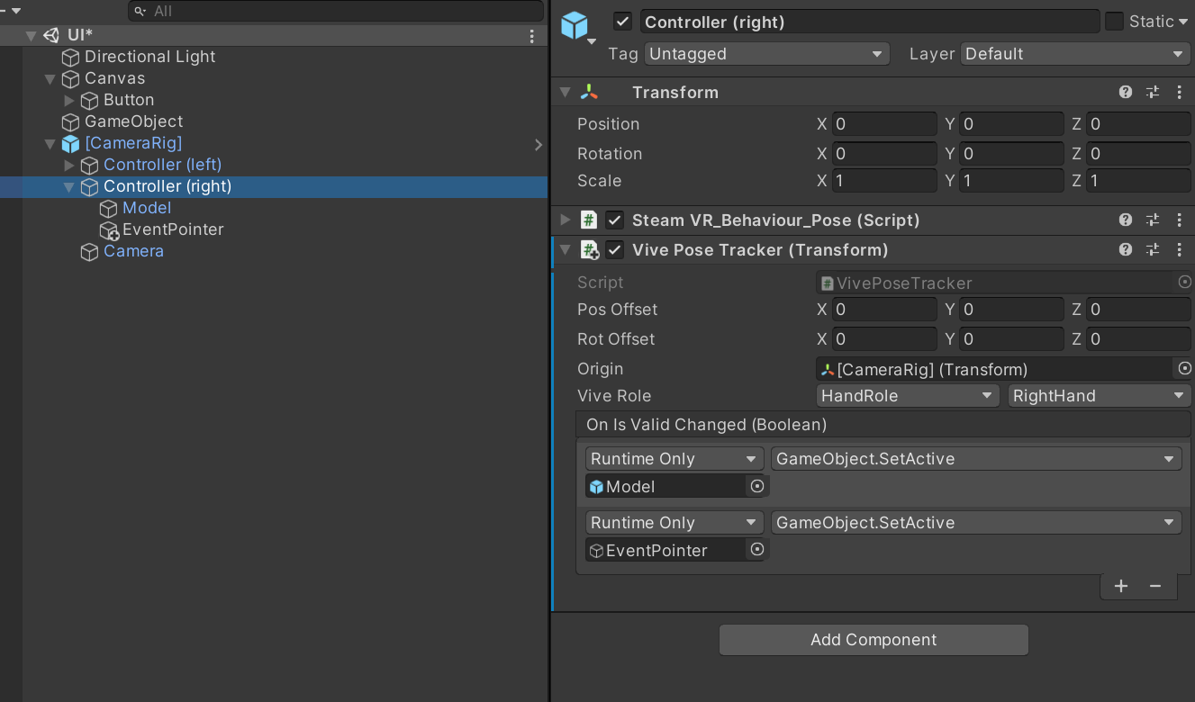Open the RightHand Vive Role dropdown
The height and width of the screenshot is (702, 1195).
[x=1100, y=395]
